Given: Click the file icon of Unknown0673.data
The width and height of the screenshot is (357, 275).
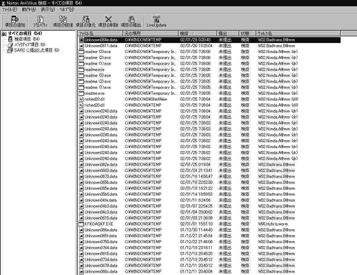Looking at the screenshot, I should click(81, 176).
